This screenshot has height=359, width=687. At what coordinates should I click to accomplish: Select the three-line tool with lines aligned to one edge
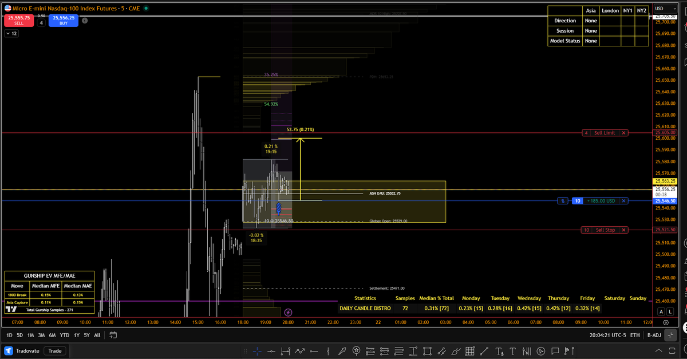[399, 351]
